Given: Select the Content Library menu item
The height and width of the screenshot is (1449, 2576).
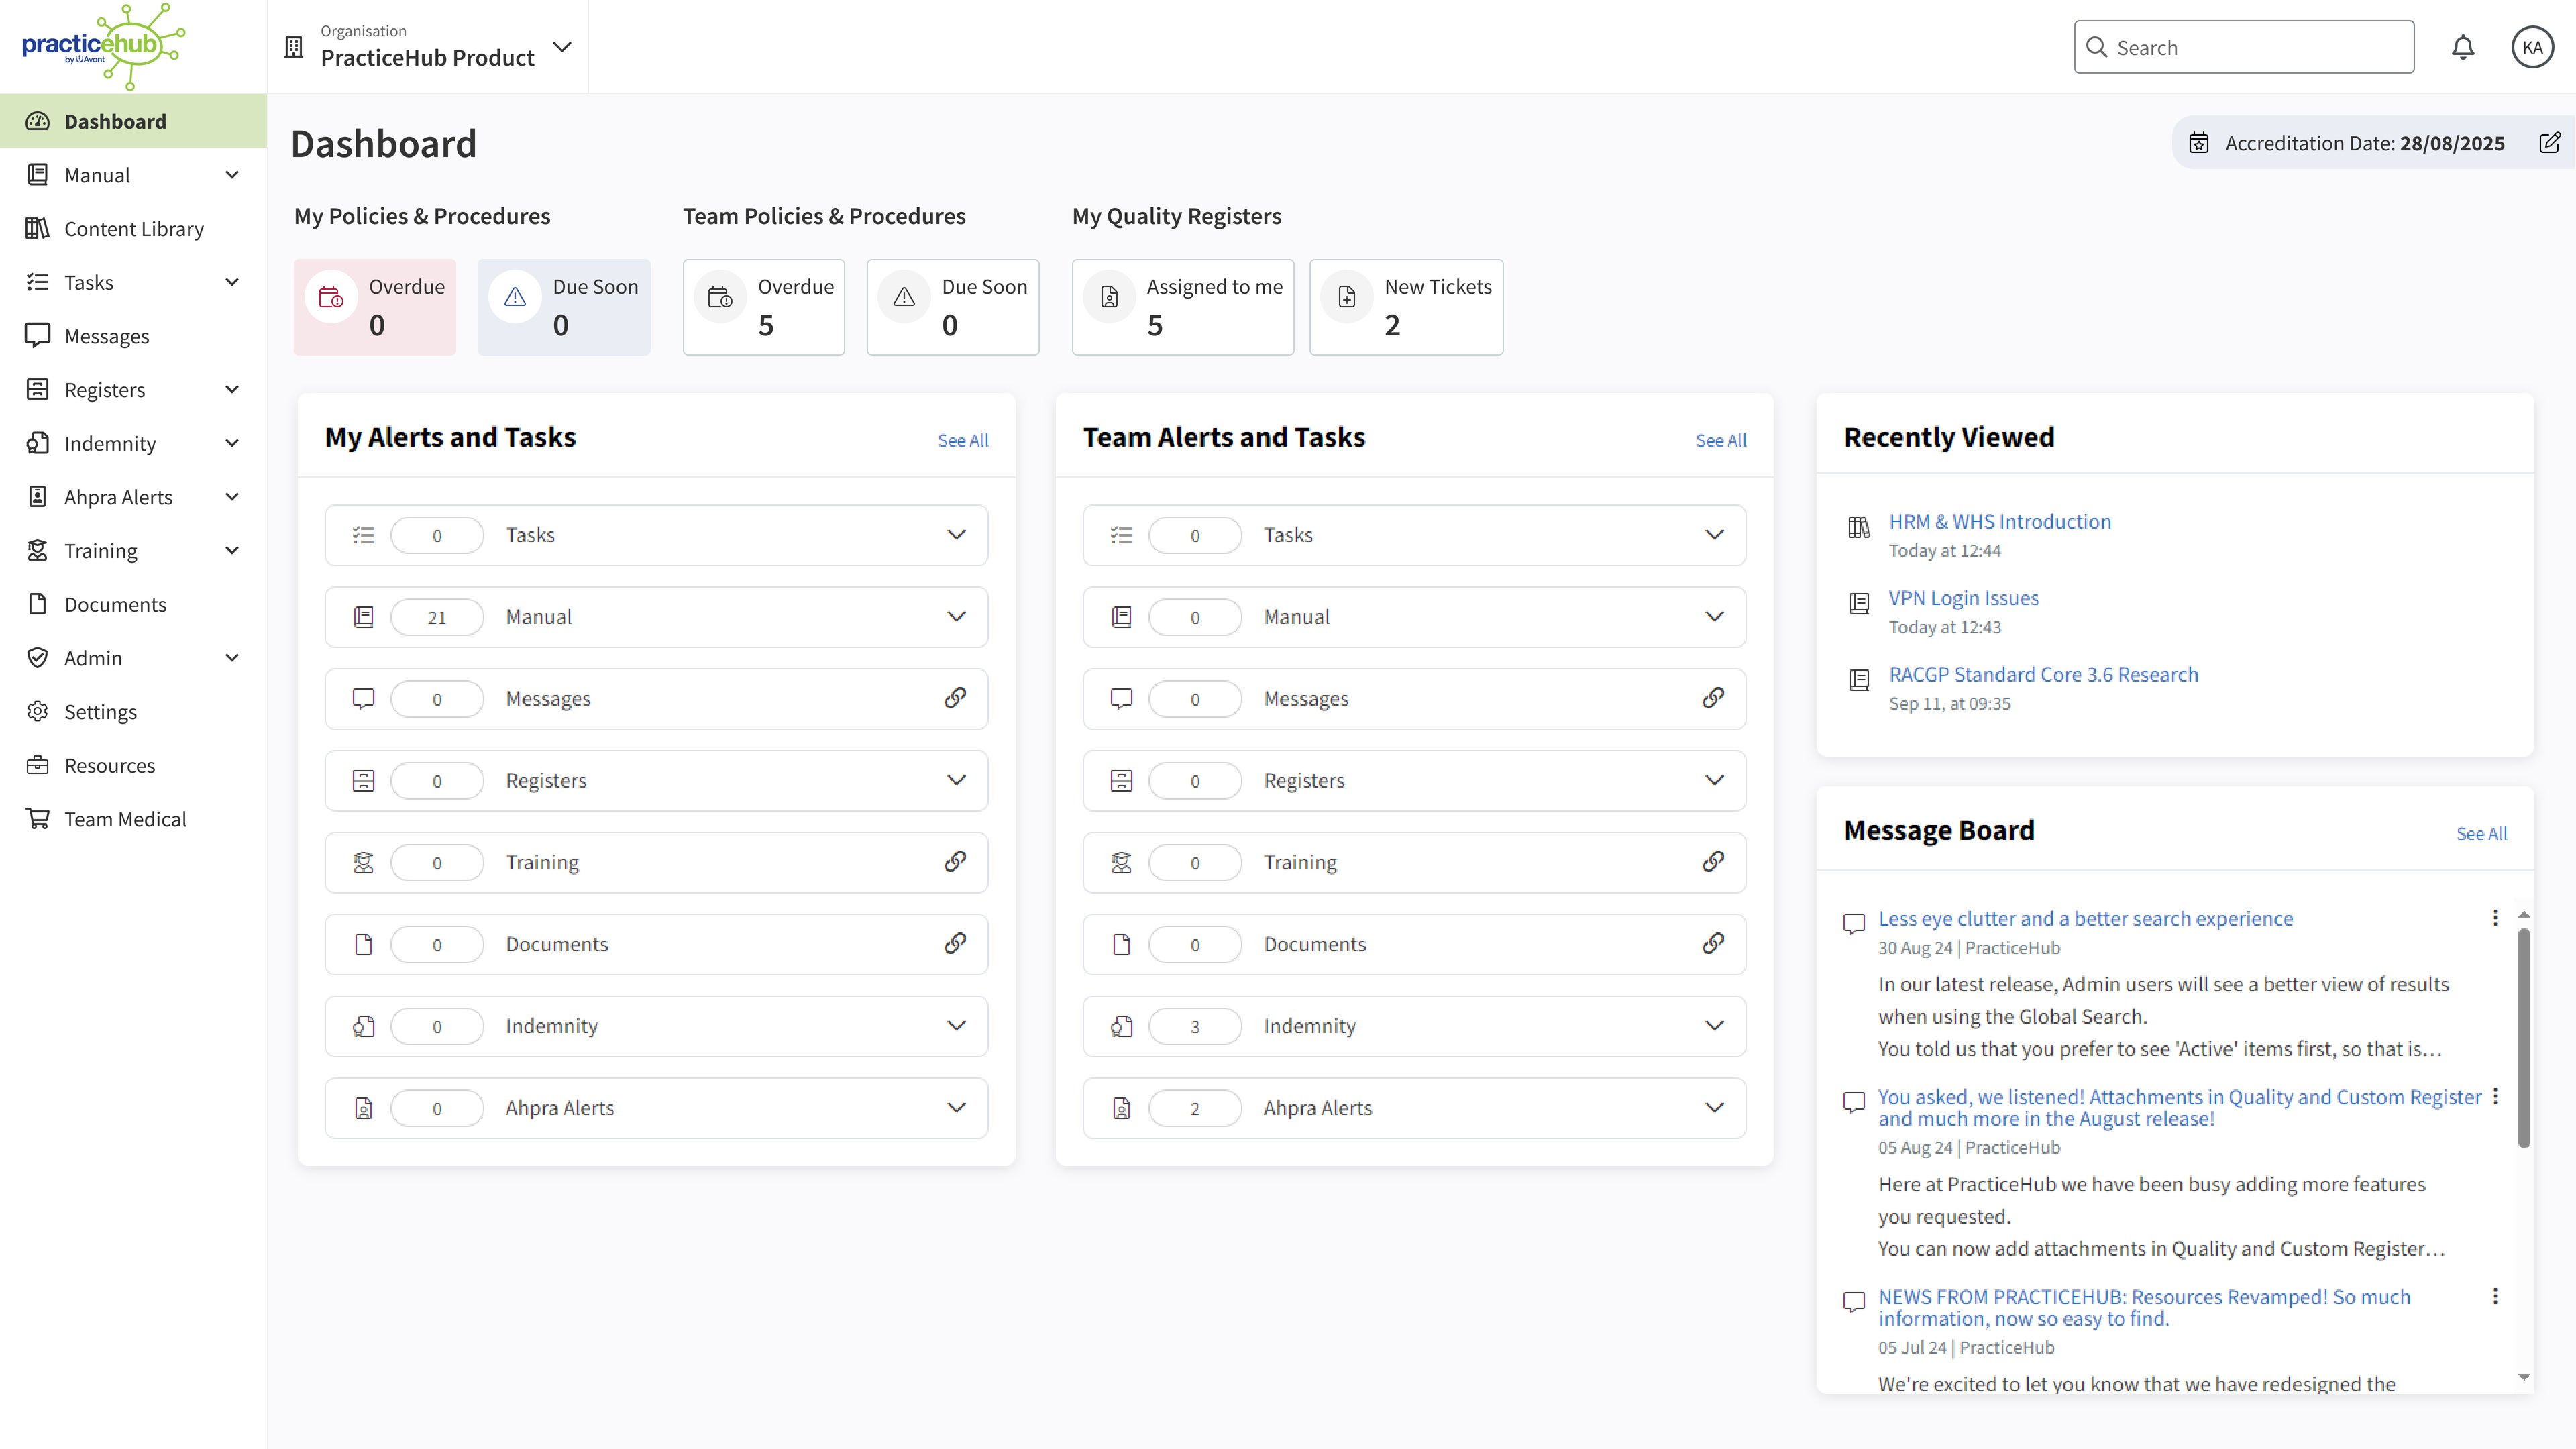Looking at the screenshot, I should (x=134, y=227).
